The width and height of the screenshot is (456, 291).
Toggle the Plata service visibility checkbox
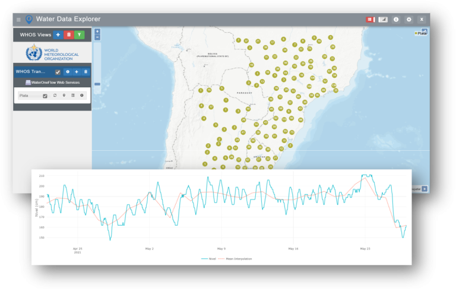pyautogui.click(x=45, y=96)
